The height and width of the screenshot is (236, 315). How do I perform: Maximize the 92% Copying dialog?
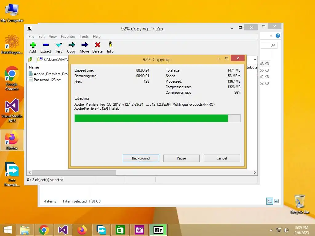point(227,58)
